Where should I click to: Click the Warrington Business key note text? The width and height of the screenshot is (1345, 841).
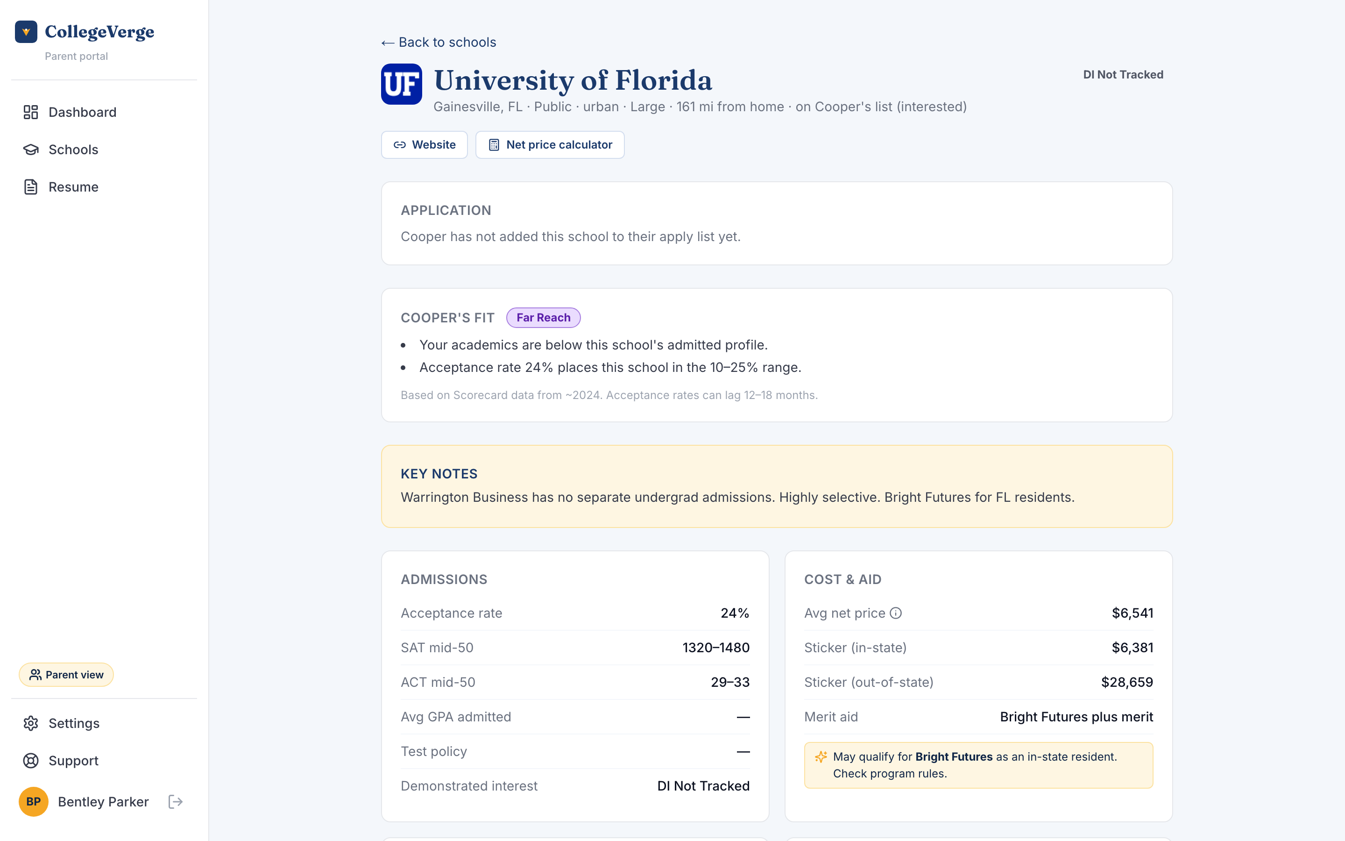tap(737, 497)
